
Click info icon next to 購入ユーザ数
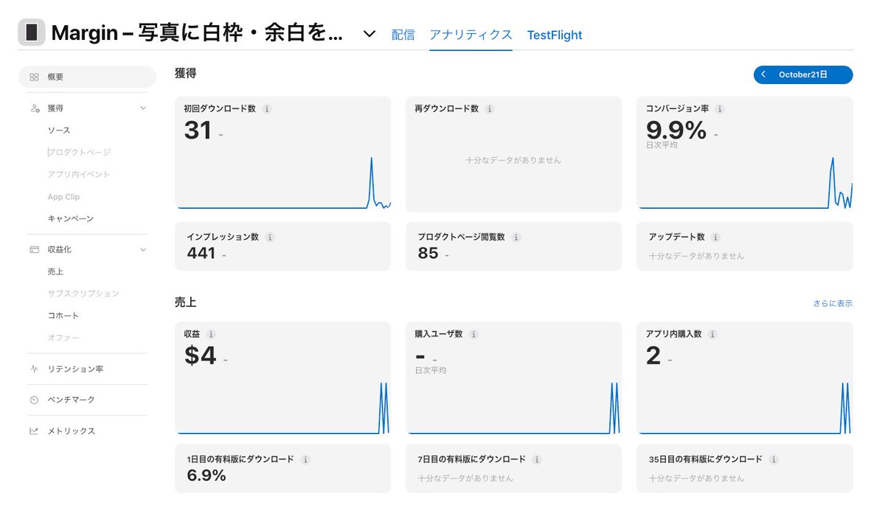473,334
